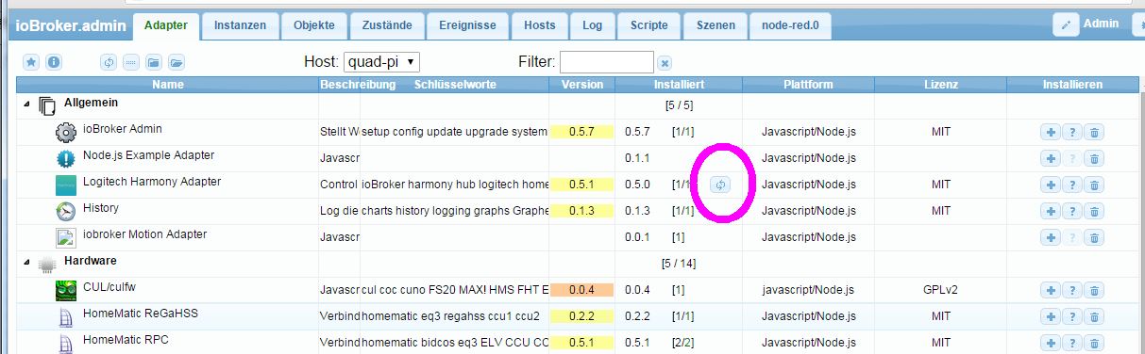
Task: Click the ioBroker Admin gear icon
Action: tap(65, 132)
